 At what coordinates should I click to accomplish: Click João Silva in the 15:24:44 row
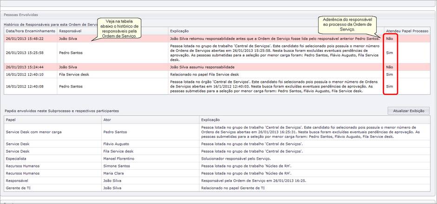coord(68,67)
